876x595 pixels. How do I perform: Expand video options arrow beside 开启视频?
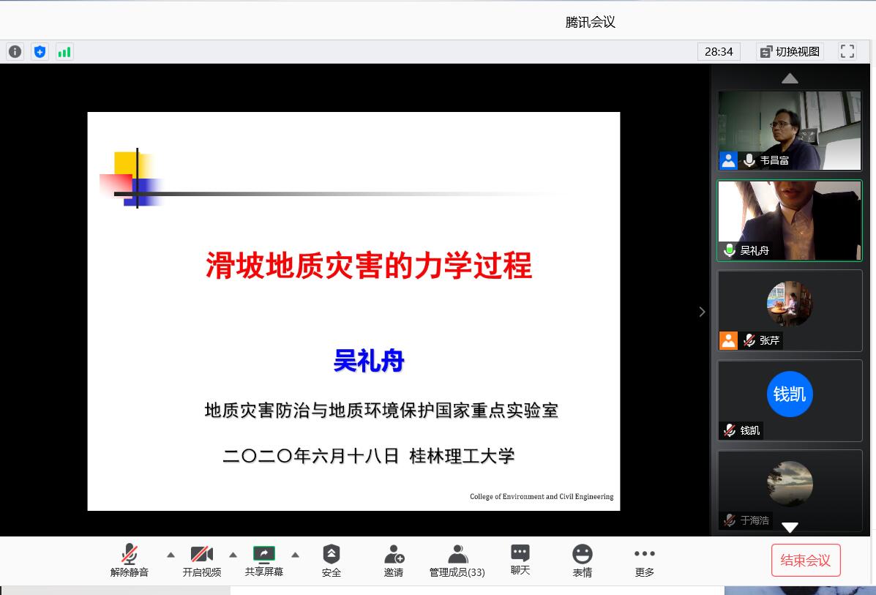[x=233, y=555]
